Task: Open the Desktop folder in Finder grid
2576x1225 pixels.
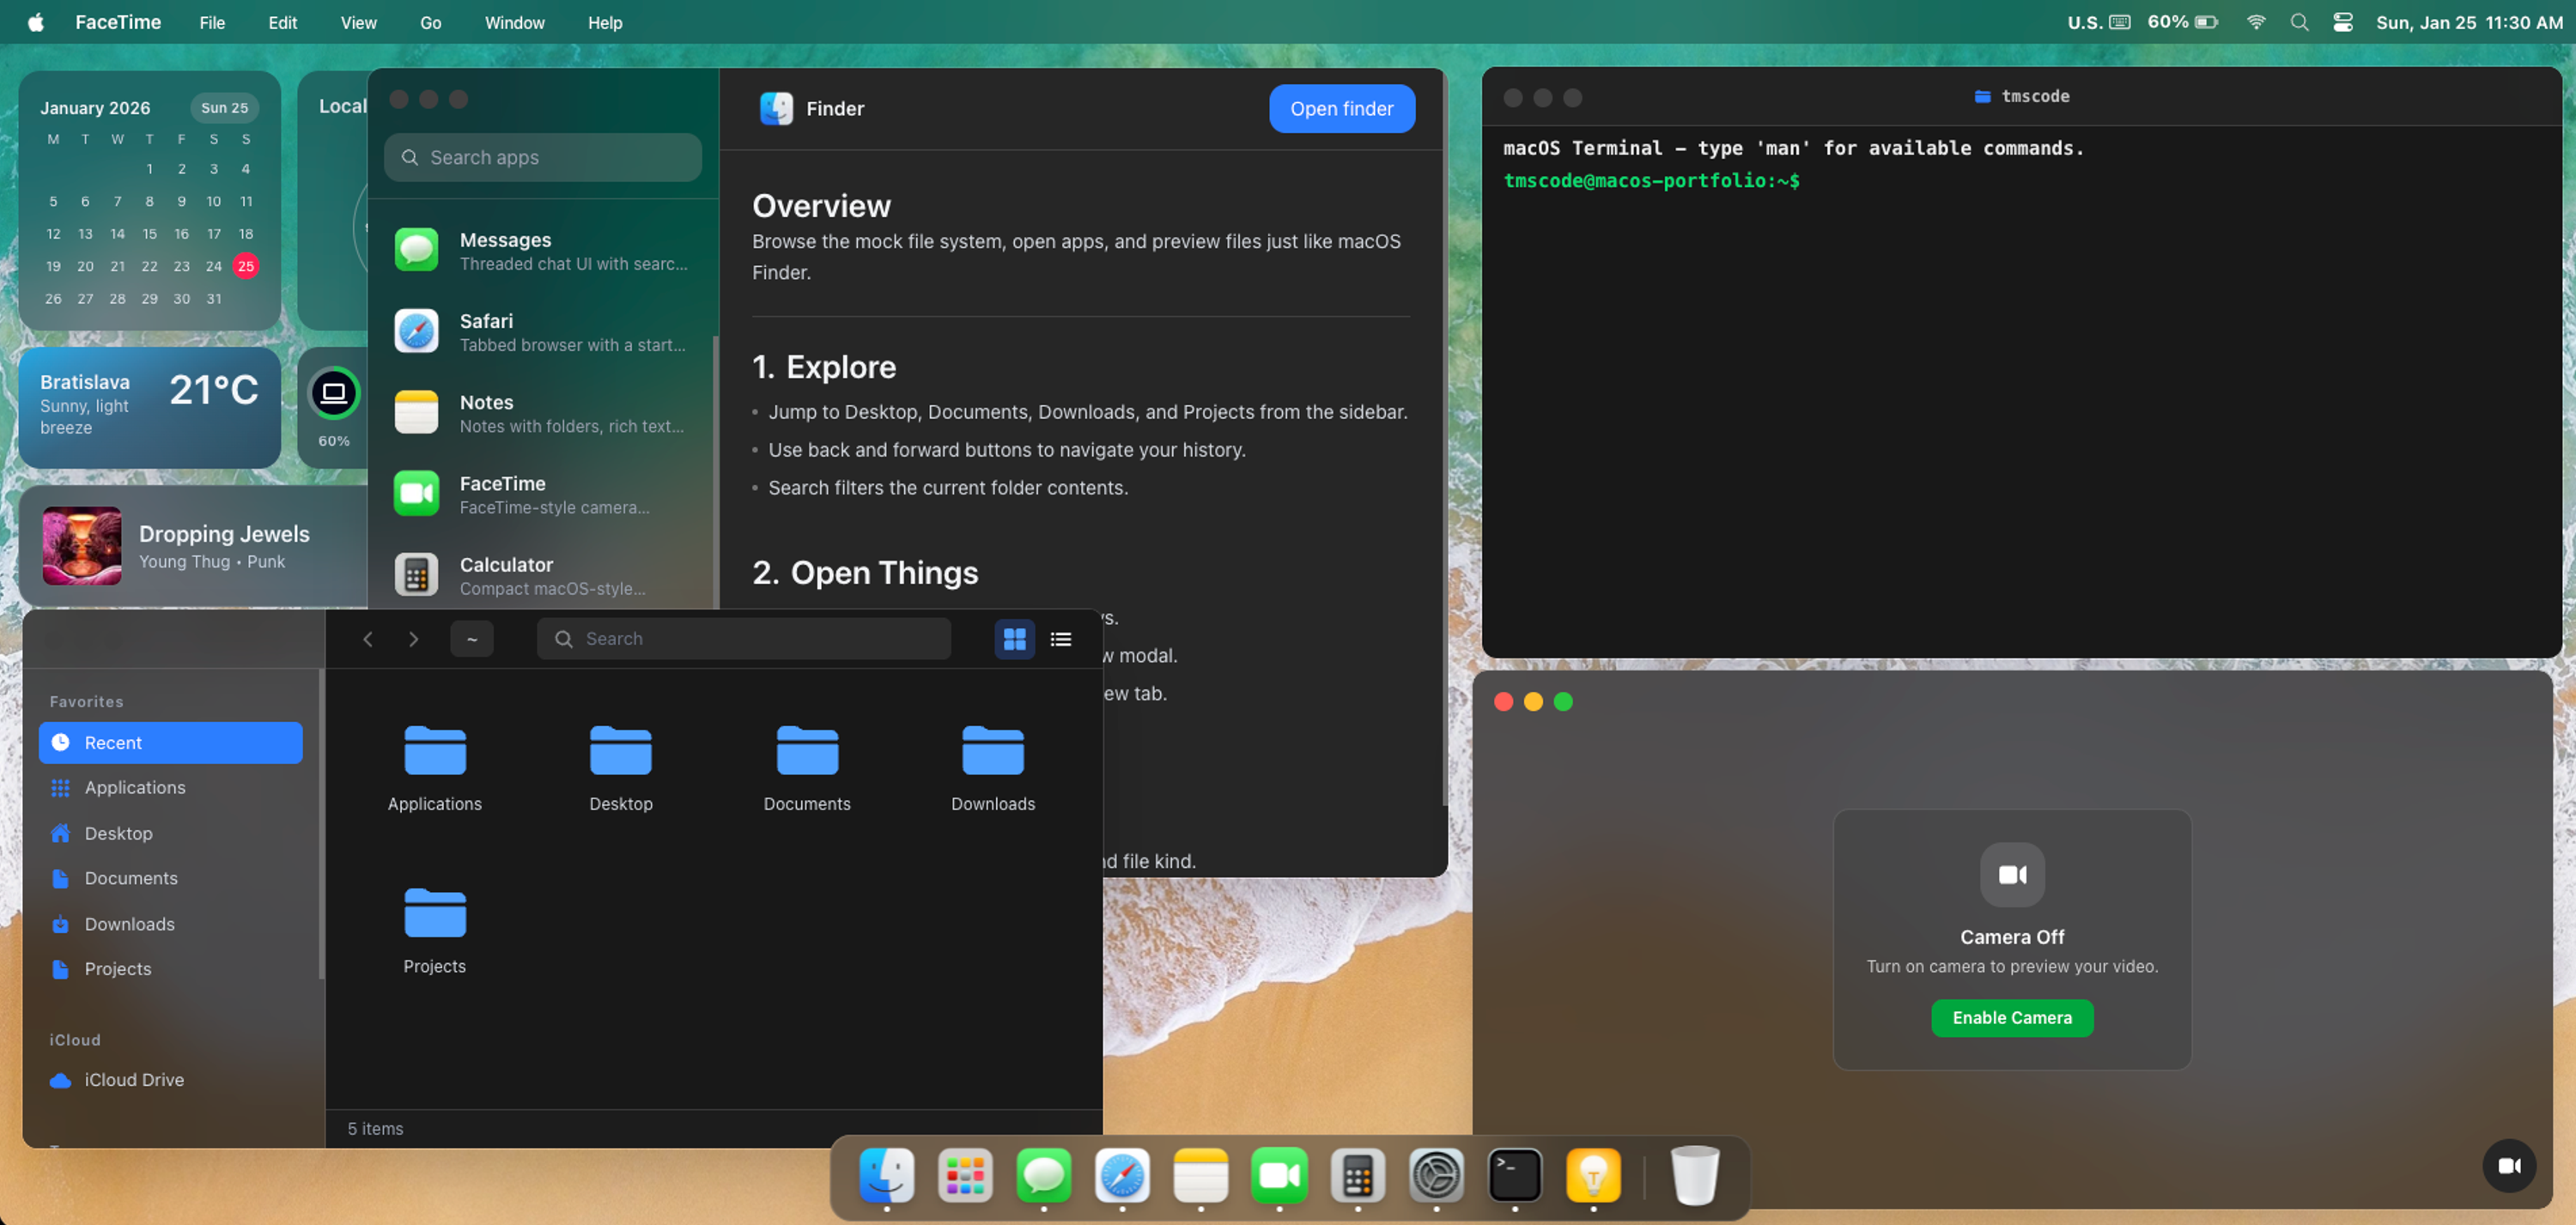Action: pyautogui.click(x=620, y=768)
